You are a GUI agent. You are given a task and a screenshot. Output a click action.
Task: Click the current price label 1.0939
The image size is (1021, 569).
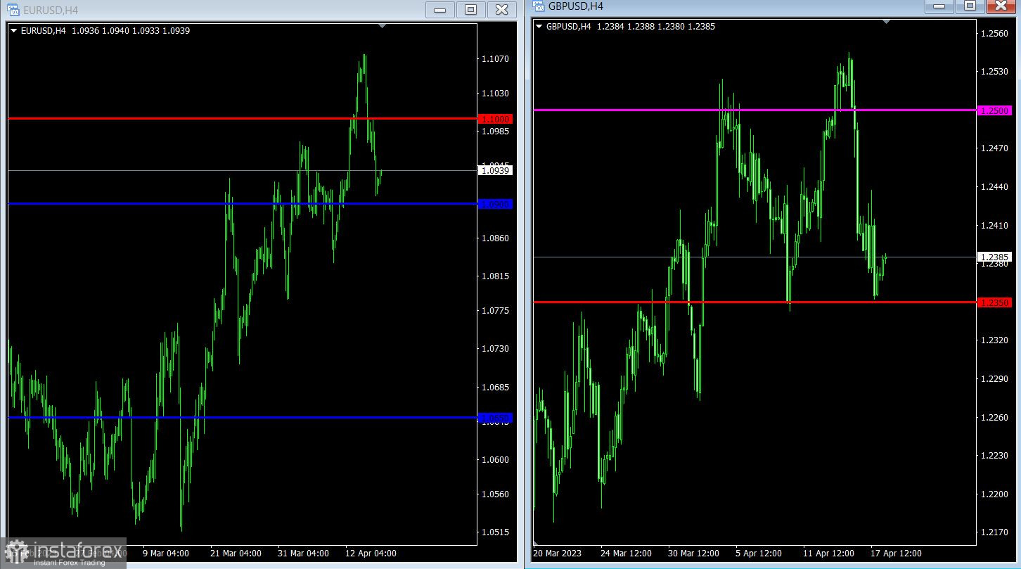pyautogui.click(x=496, y=170)
